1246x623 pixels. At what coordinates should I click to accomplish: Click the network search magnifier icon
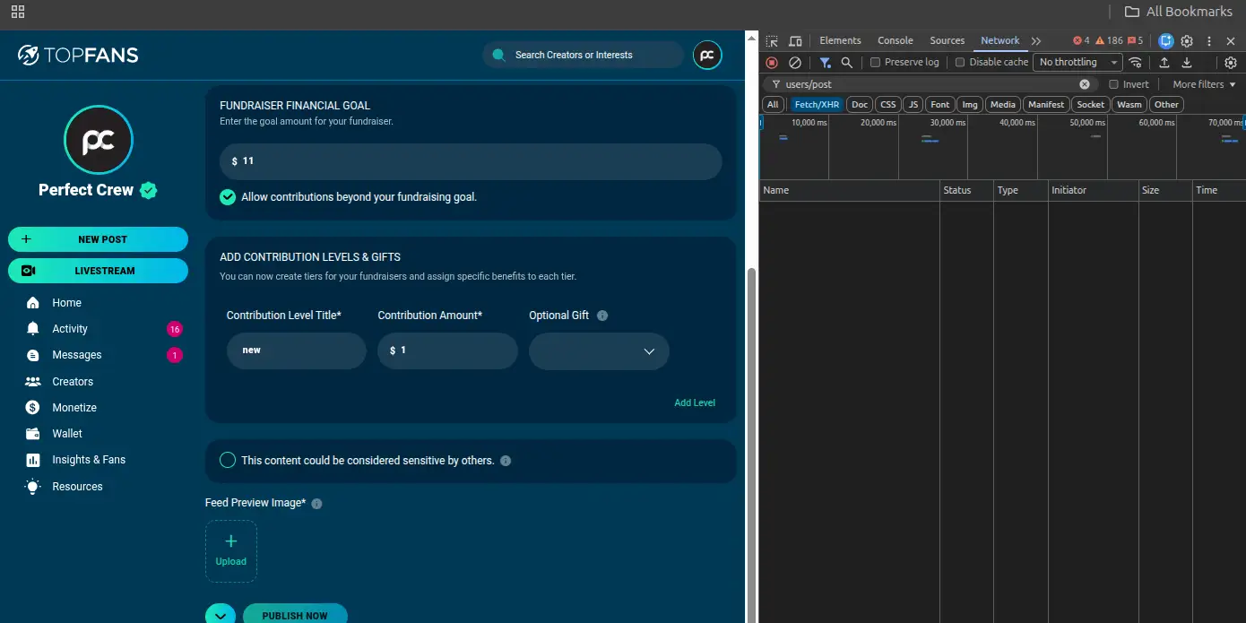point(847,63)
